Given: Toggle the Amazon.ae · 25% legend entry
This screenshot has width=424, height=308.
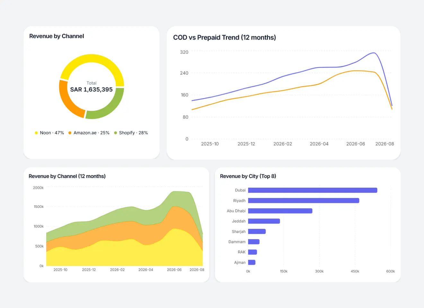Looking at the screenshot, I should [x=89, y=133].
